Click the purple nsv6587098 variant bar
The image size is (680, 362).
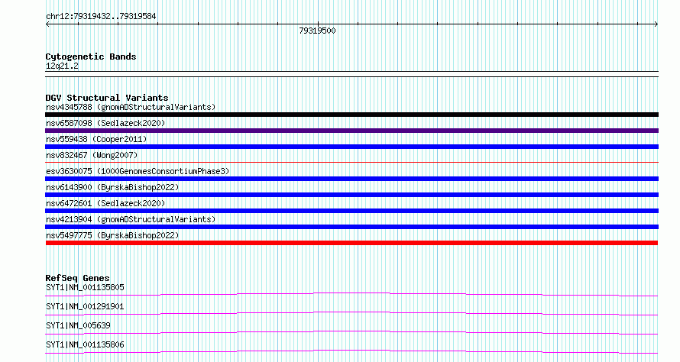(x=351, y=131)
